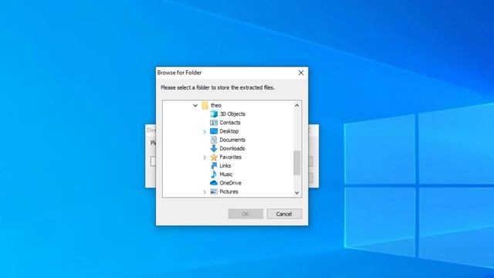Select the theo label in tree

tap(216, 105)
